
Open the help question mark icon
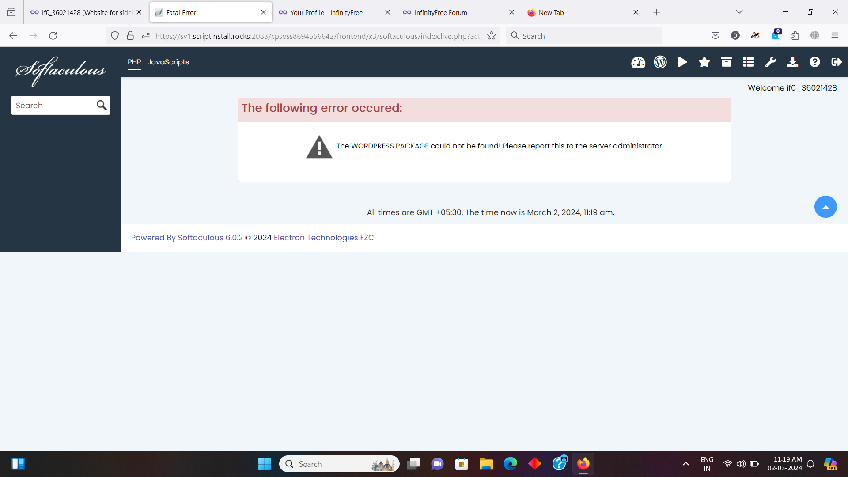pos(815,62)
